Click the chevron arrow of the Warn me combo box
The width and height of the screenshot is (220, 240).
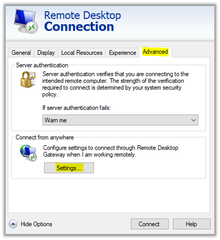coord(194,120)
